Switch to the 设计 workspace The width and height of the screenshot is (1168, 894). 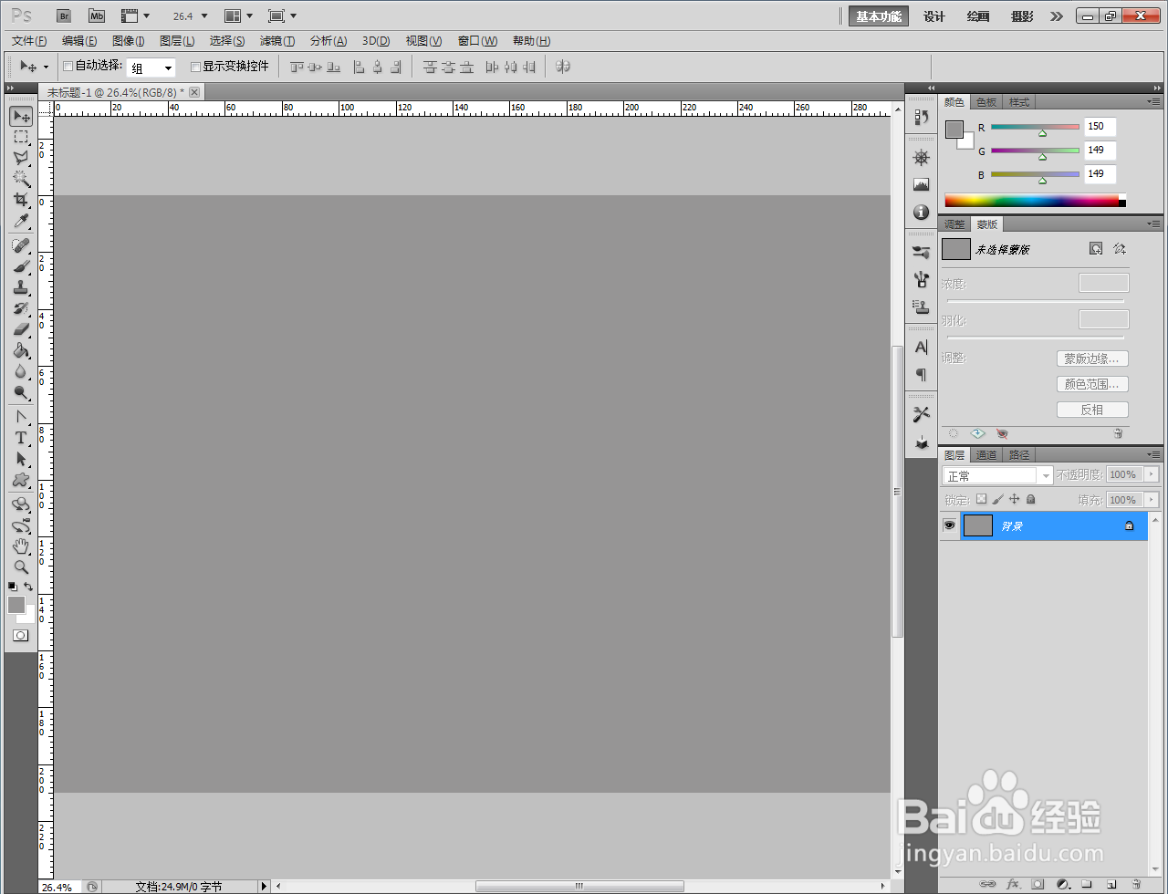click(x=934, y=16)
